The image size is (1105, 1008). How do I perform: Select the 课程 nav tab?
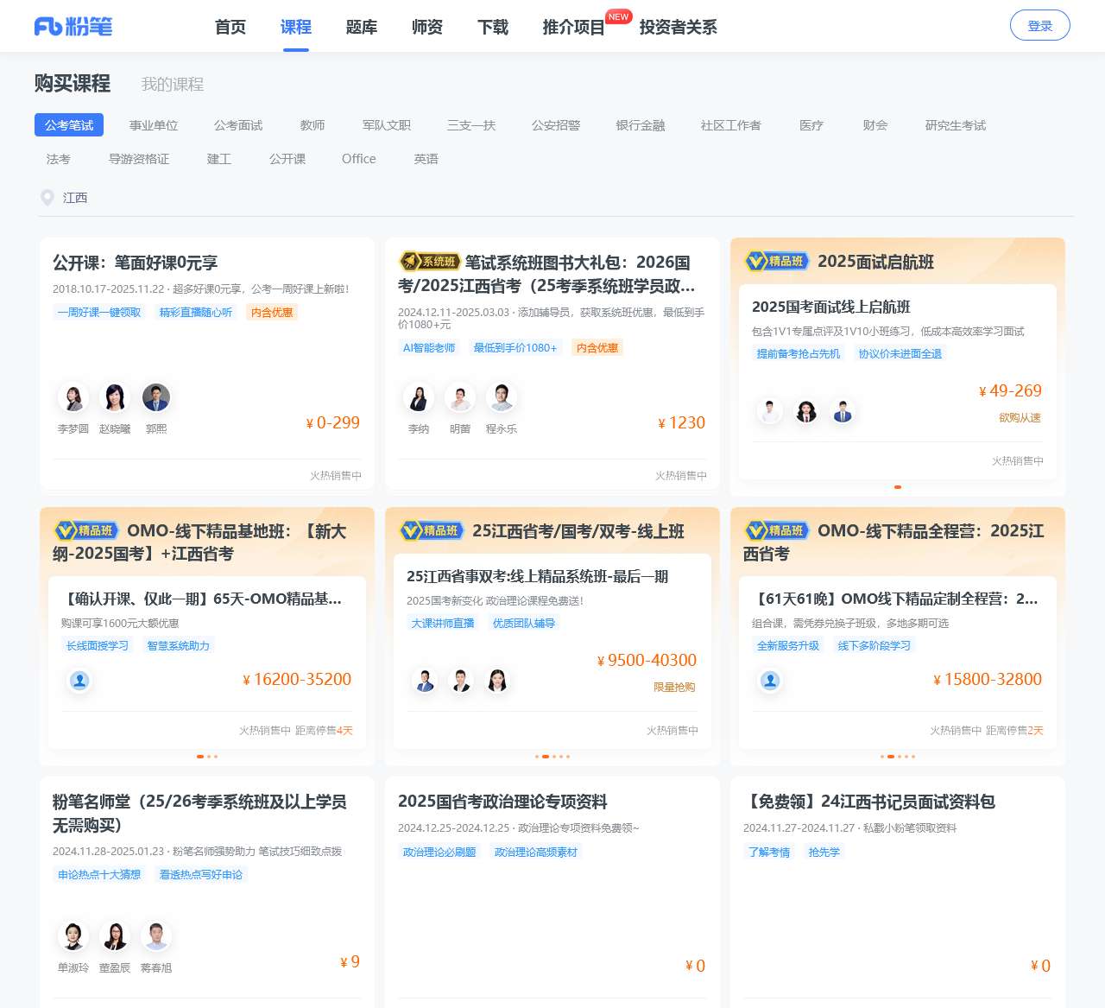click(296, 27)
